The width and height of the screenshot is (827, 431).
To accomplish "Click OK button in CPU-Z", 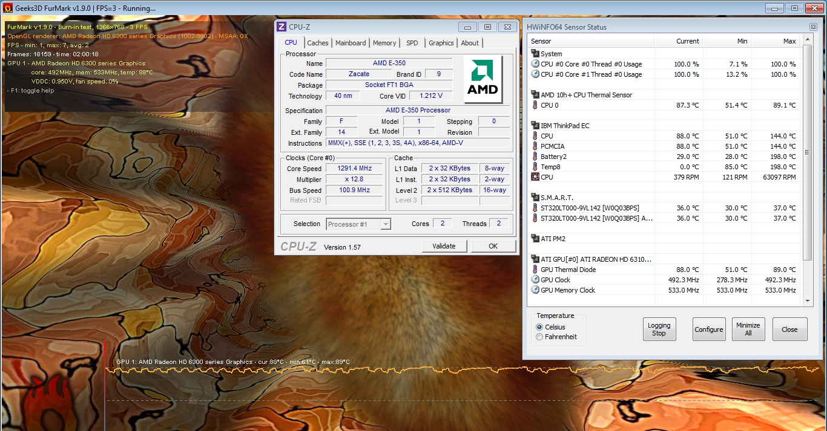I will (x=493, y=246).
